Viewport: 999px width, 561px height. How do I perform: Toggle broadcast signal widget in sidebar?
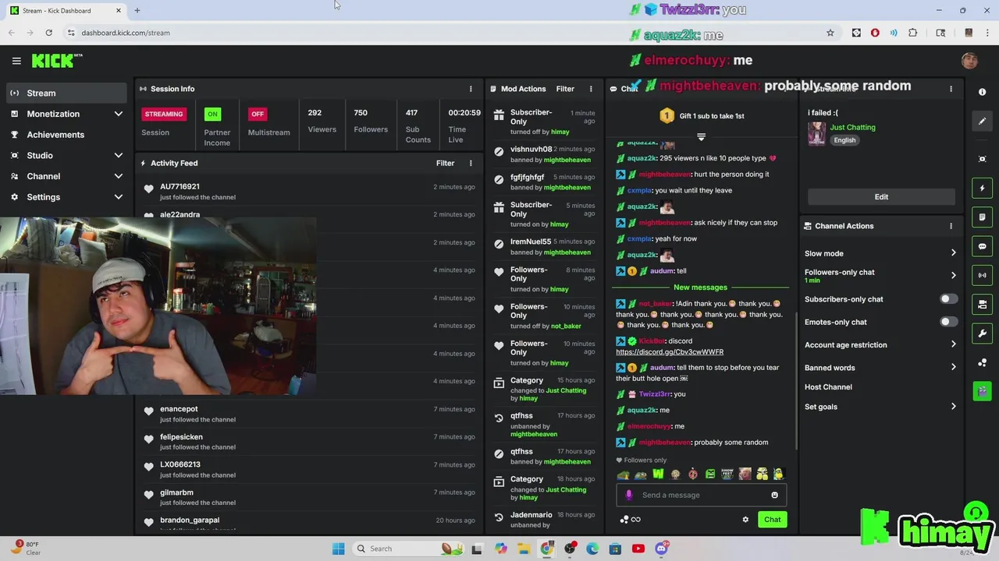pos(982,275)
